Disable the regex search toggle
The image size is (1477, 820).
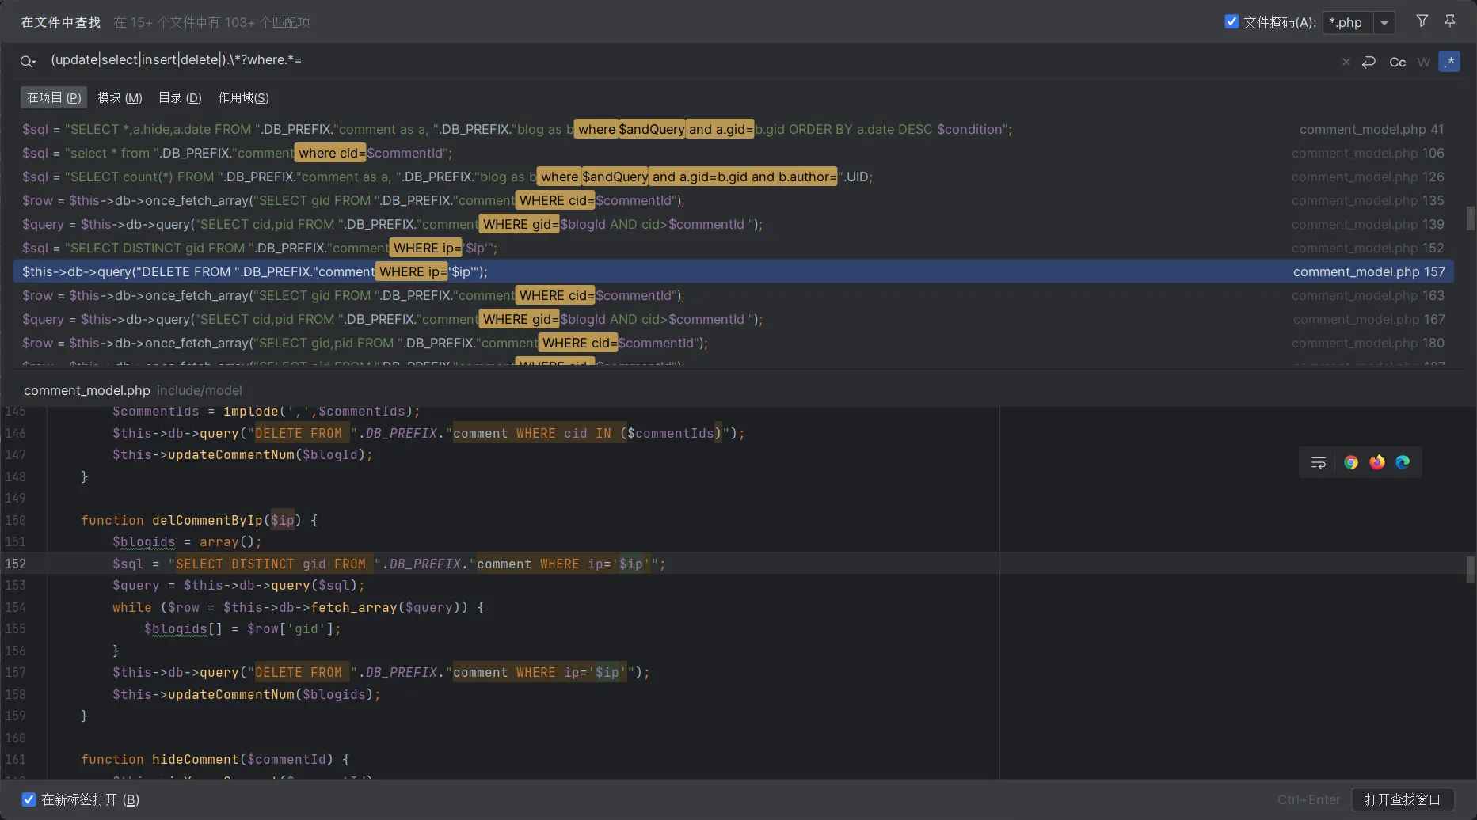click(1449, 62)
